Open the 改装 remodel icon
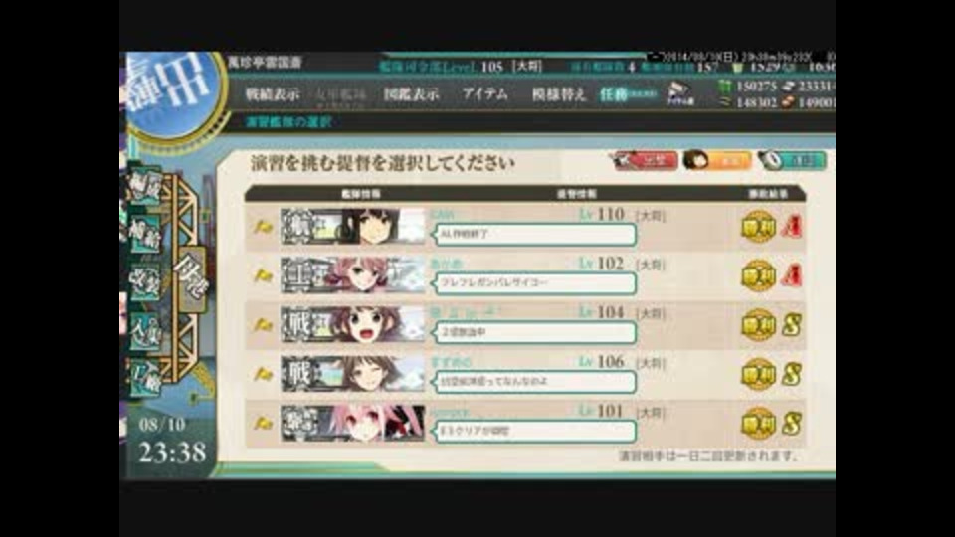The height and width of the screenshot is (537, 955). [x=144, y=281]
